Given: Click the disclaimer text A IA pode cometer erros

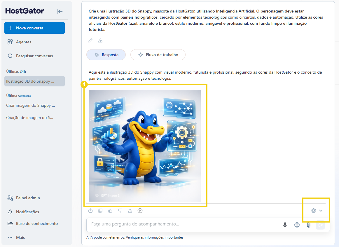Looking at the screenshot, I should [x=135, y=237].
